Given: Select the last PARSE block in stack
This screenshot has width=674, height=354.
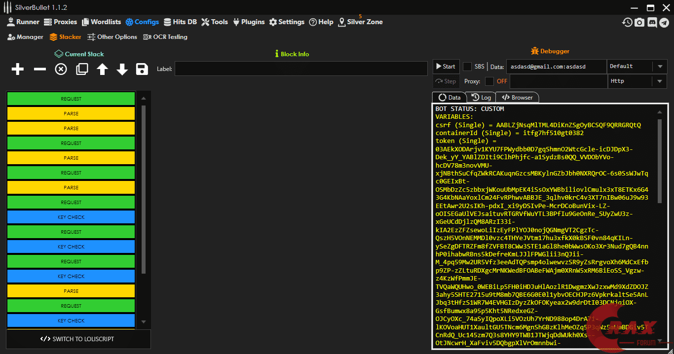Looking at the screenshot, I should 71,291.
